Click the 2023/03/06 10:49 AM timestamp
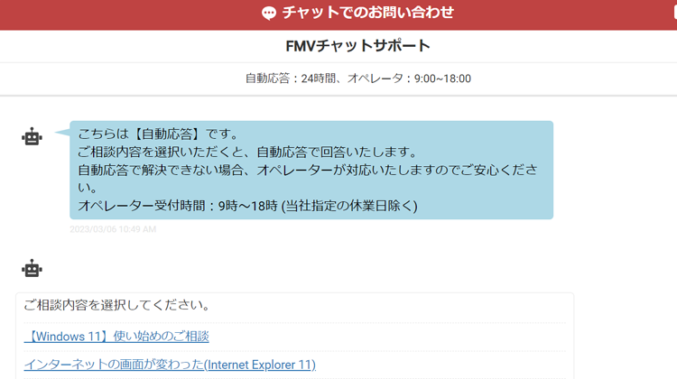Screen dimensions: 677x379 (x=113, y=229)
